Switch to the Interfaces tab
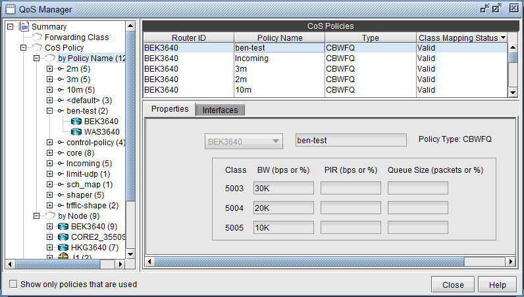Screen dimensions: 524x297 (220, 110)
